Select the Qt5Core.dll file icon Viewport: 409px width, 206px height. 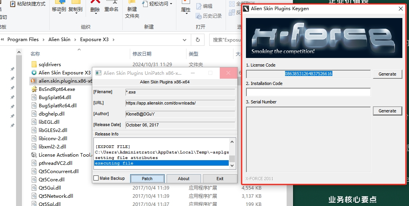click(x=34, y=180)
